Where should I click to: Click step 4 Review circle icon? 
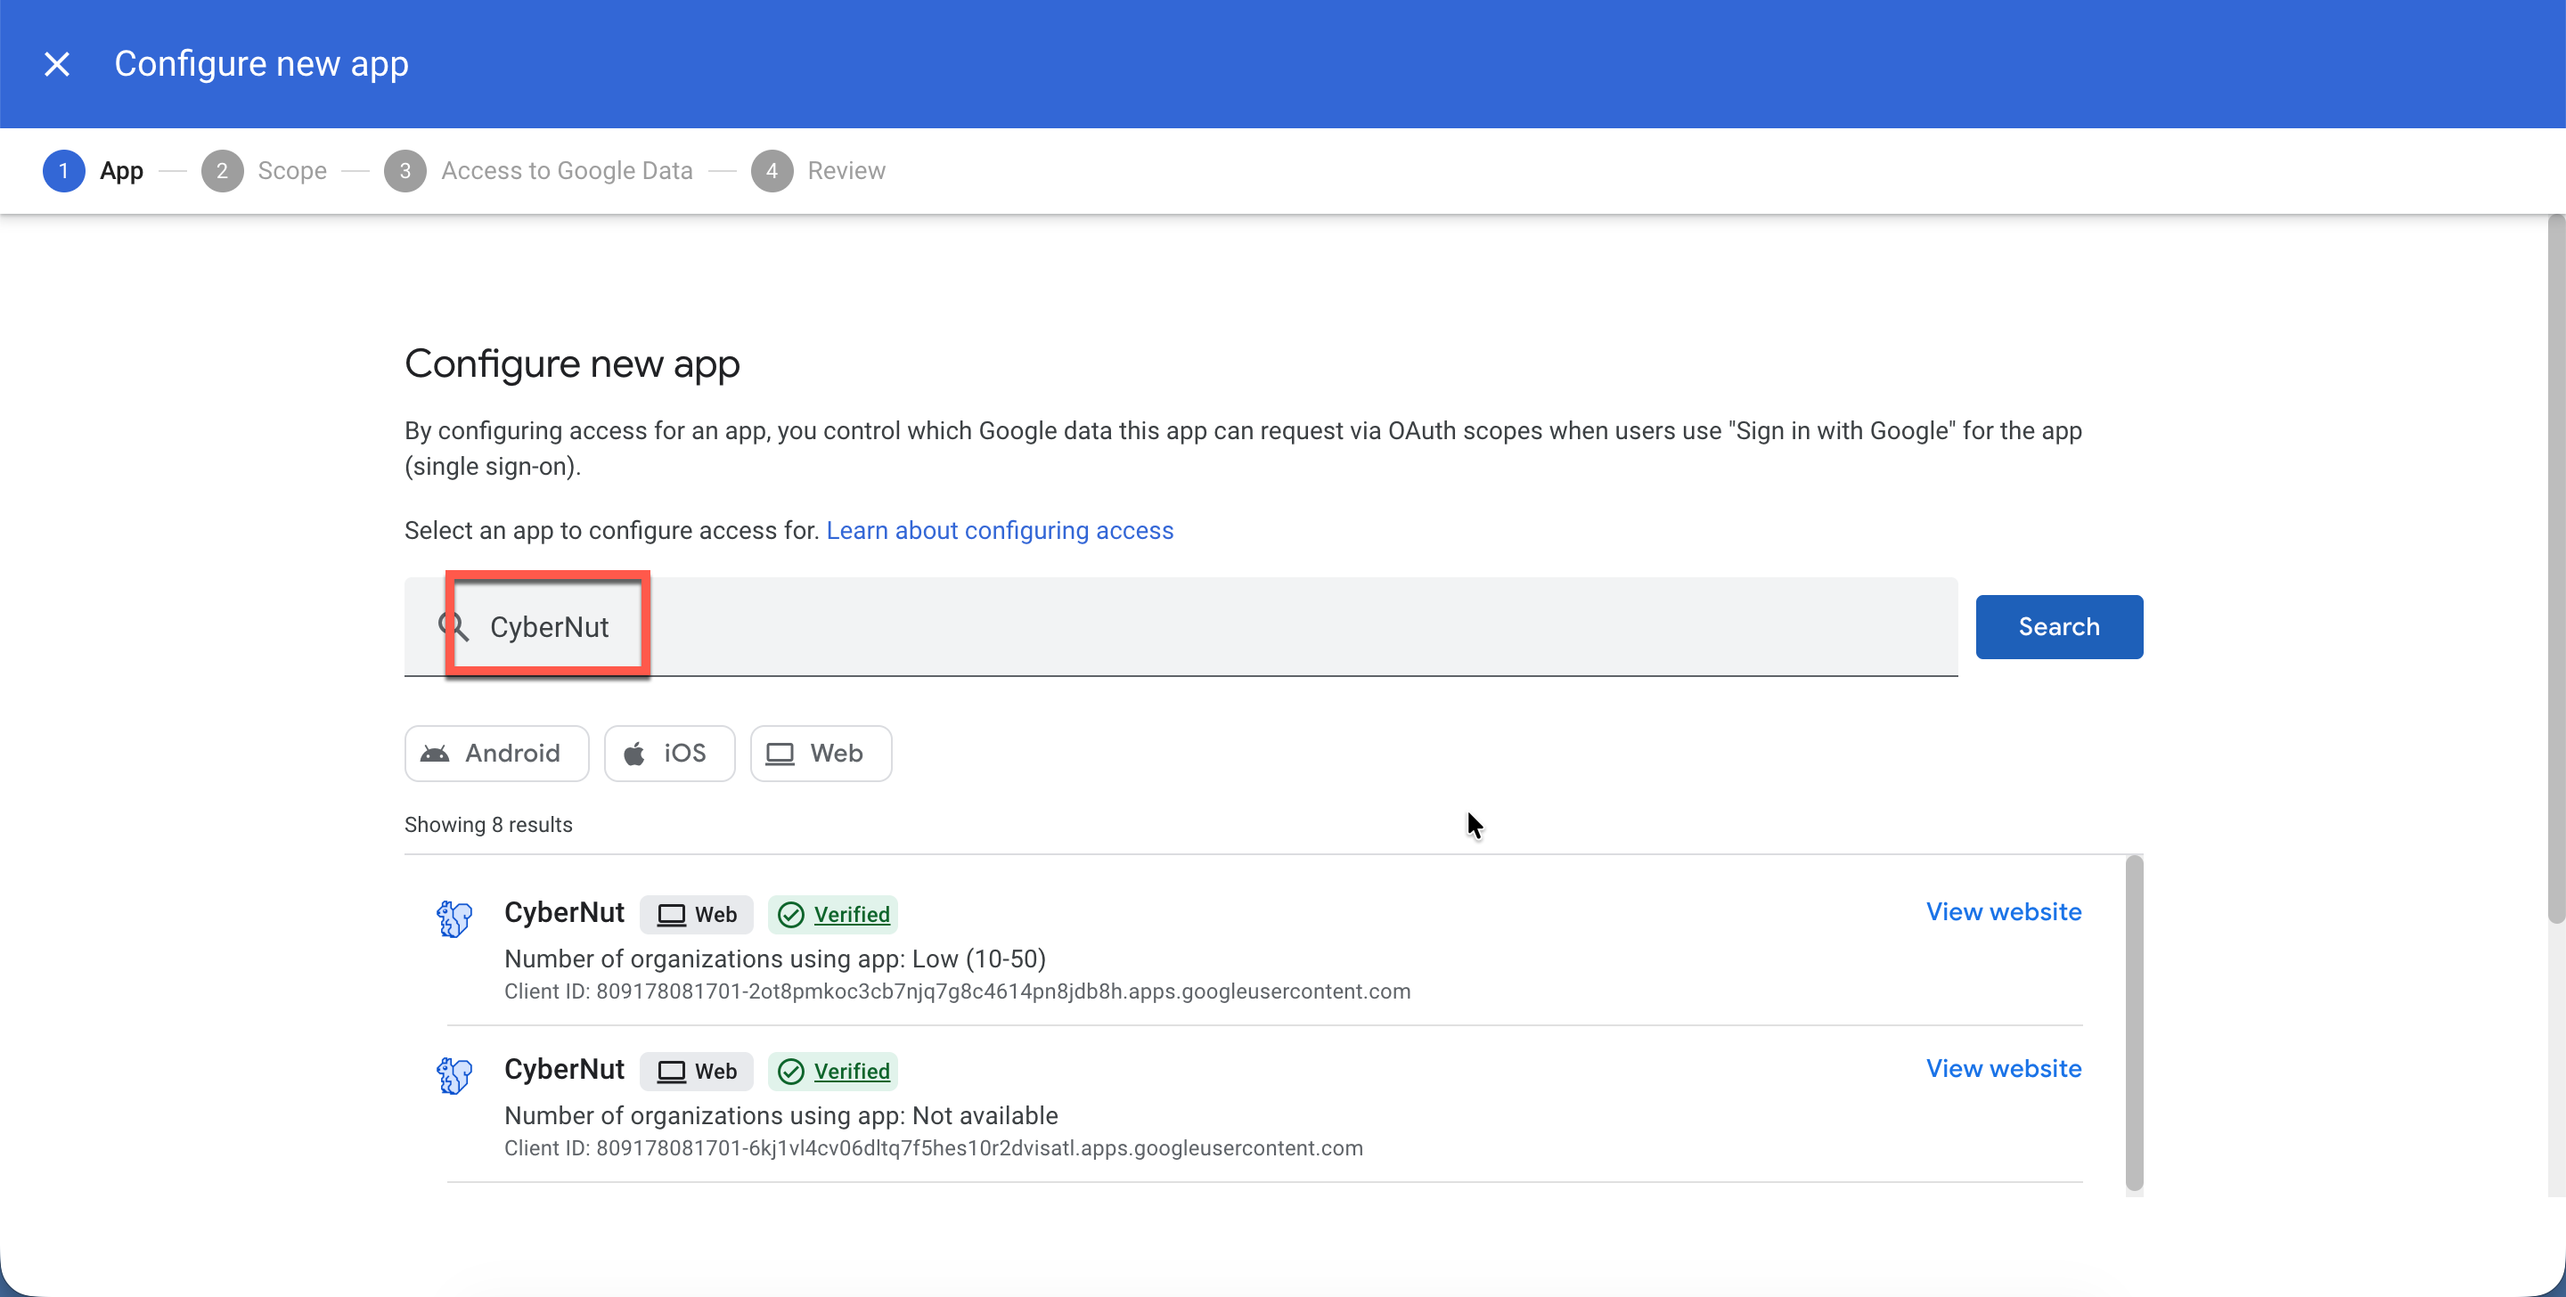click(x=771, y=170)
